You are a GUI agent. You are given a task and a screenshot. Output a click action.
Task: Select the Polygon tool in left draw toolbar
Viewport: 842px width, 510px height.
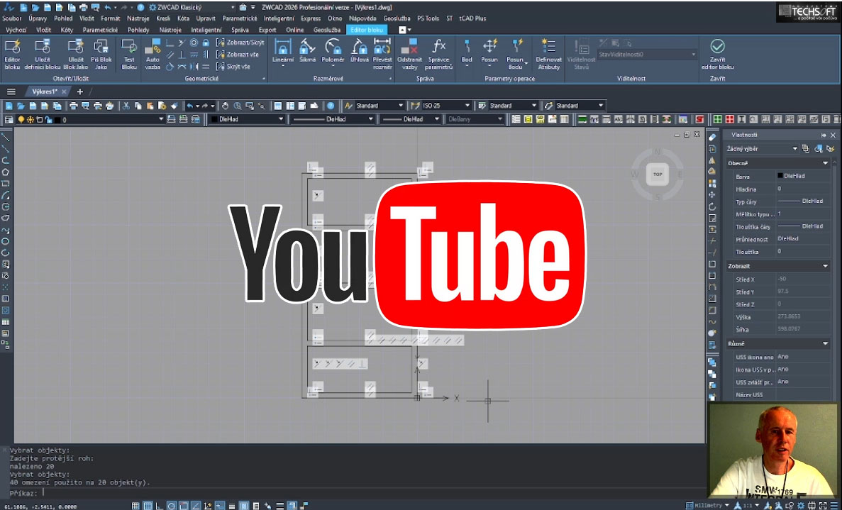6,172
